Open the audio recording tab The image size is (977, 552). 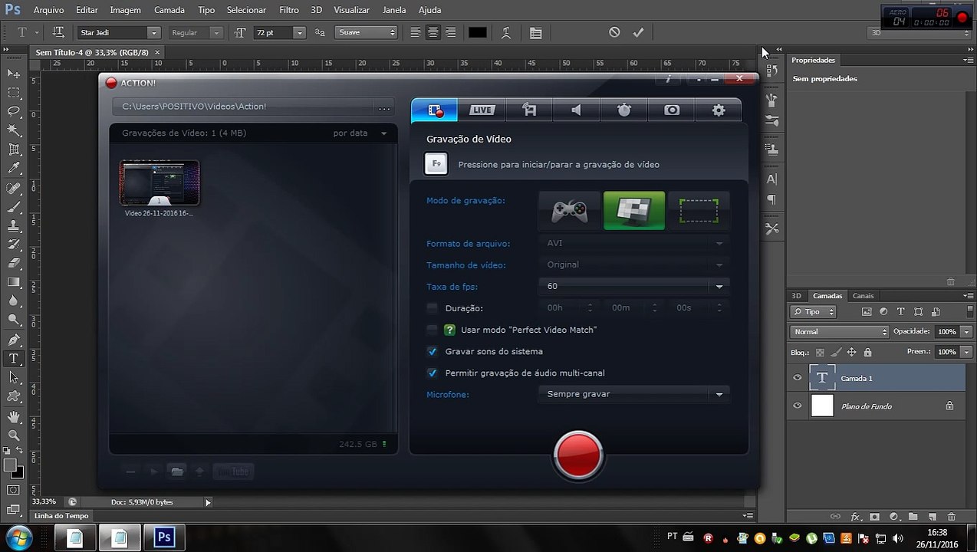(x=577, y=110)
